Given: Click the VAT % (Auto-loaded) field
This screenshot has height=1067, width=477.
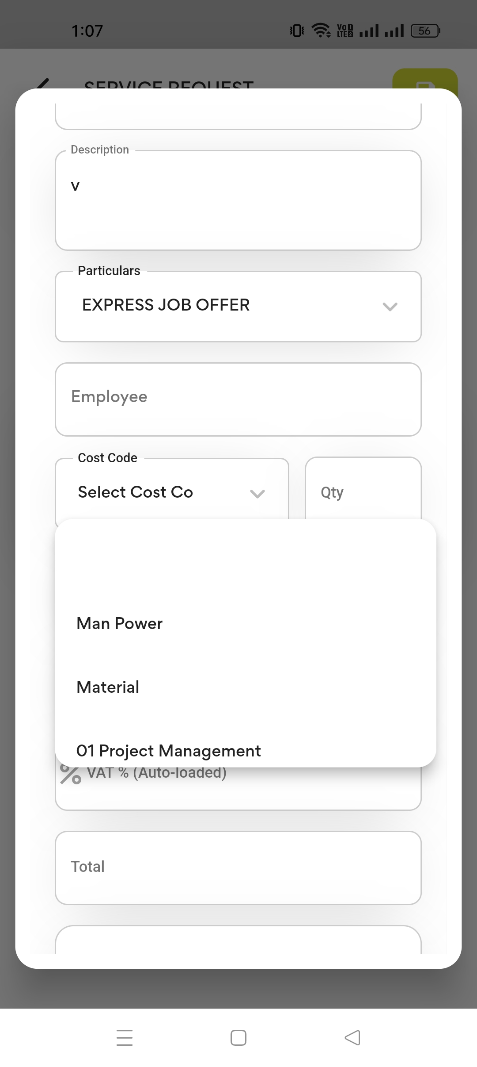Looking at the screenshot, I should pyautogui.click(x=265, y=787).
